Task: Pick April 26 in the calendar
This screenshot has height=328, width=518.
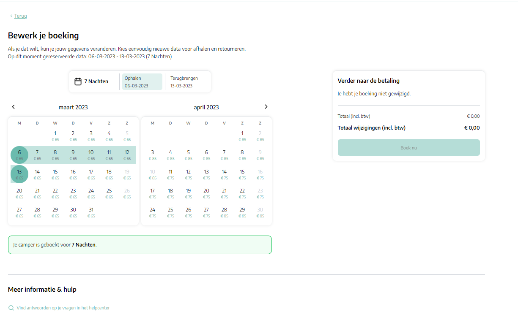Action: [189, 212]
